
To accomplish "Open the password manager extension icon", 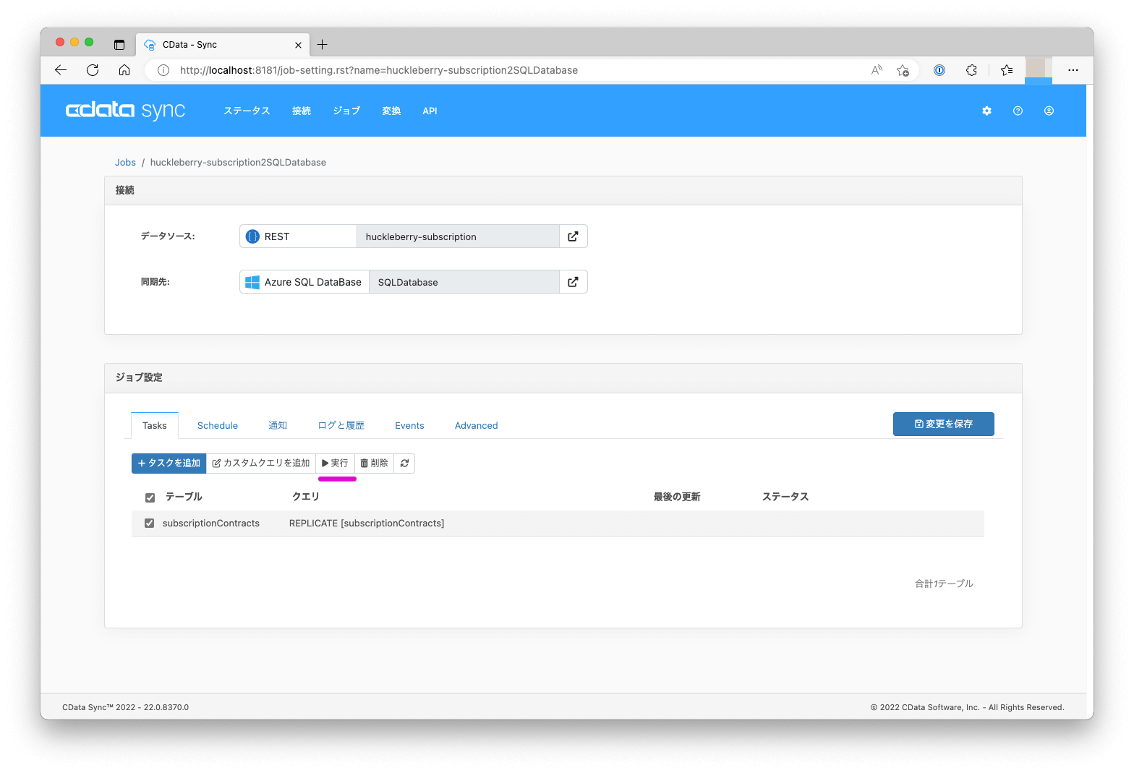I will tap(939, 70).
